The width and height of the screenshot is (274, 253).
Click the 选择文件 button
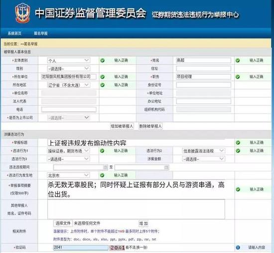63,223
